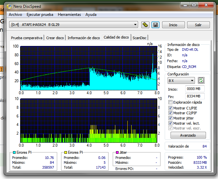Enable Exploración rápida checkbox

pos(170,102)
